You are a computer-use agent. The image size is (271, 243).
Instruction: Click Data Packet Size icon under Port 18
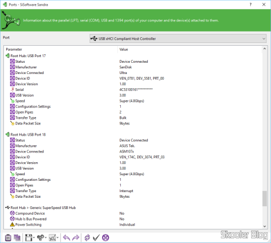tap(12, 197)
